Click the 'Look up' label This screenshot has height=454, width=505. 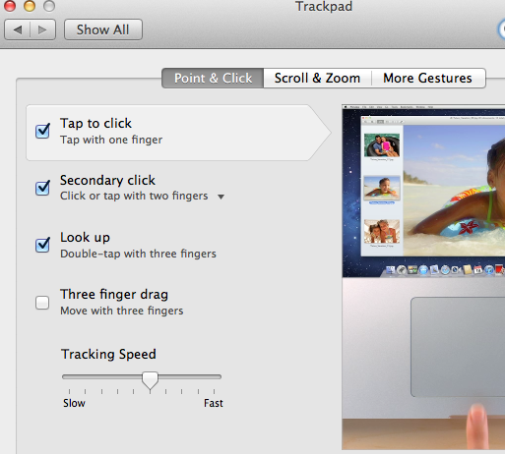click(85, 238)
